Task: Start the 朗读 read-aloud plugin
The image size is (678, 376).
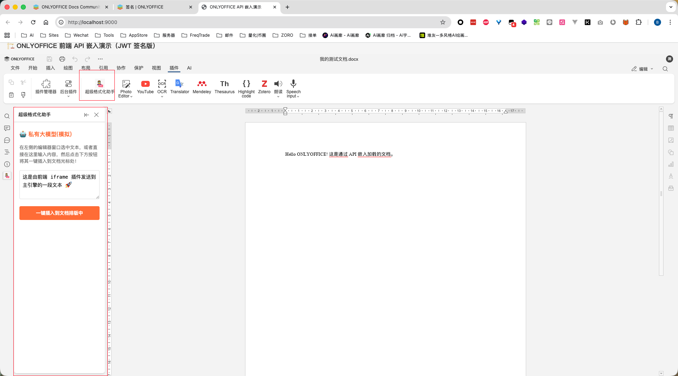Action: [x=278, y=88]
